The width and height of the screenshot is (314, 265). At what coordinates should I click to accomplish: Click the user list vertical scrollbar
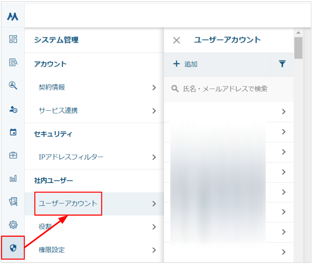point(298,118)
